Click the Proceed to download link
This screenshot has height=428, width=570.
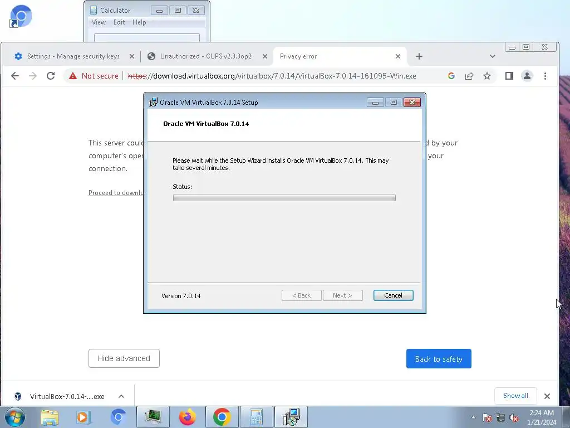[116, 193]
